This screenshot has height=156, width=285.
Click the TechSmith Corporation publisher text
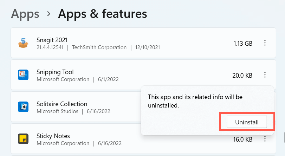(99, 47)
